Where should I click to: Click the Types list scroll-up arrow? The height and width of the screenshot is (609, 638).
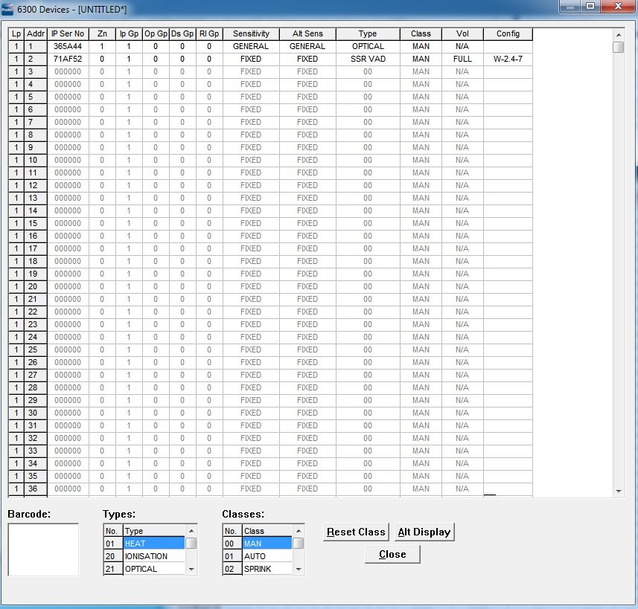pyautogui.click(x=191, y=531)
